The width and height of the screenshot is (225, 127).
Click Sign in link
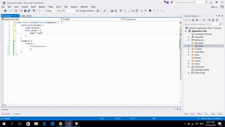tap(214, 7)
